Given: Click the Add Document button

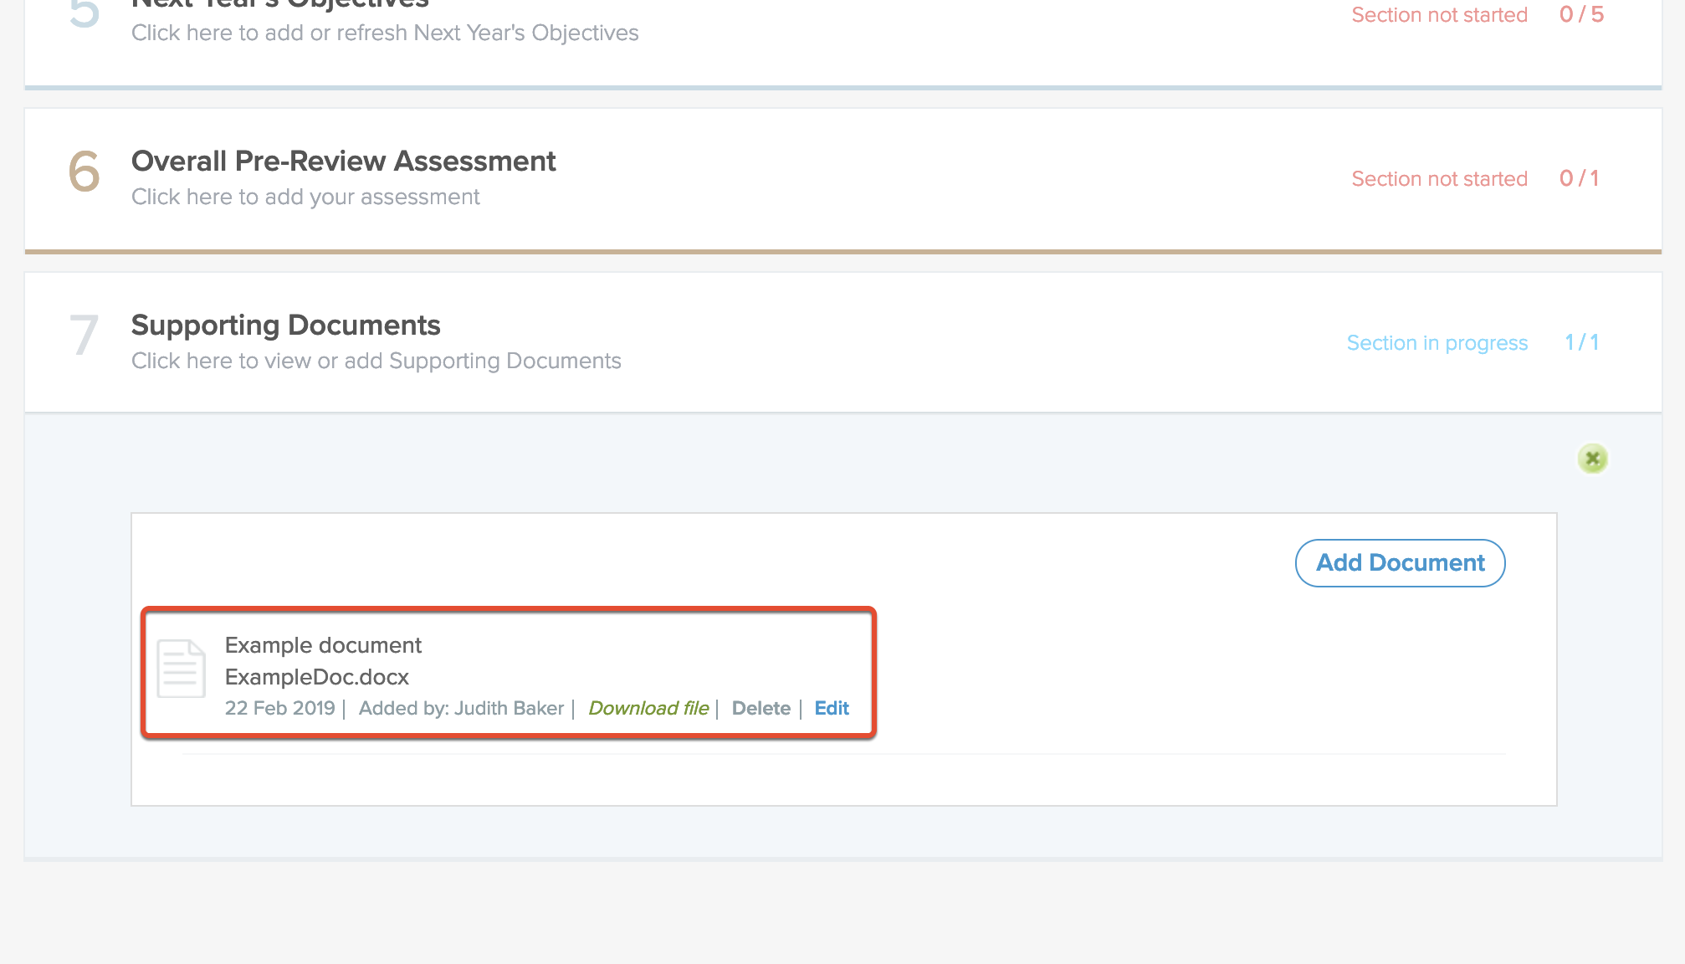Looking at the screenshot, I should [1401, 563].
